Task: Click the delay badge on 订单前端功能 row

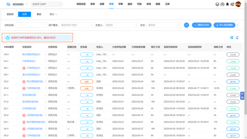Action: tap(24, 136)
